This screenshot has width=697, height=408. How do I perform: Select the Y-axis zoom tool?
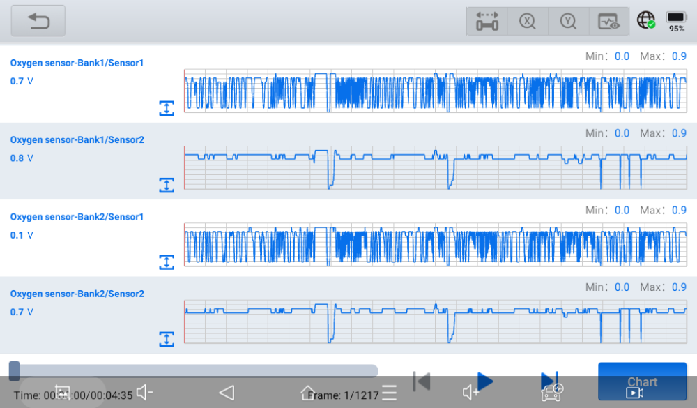(568, 21)
